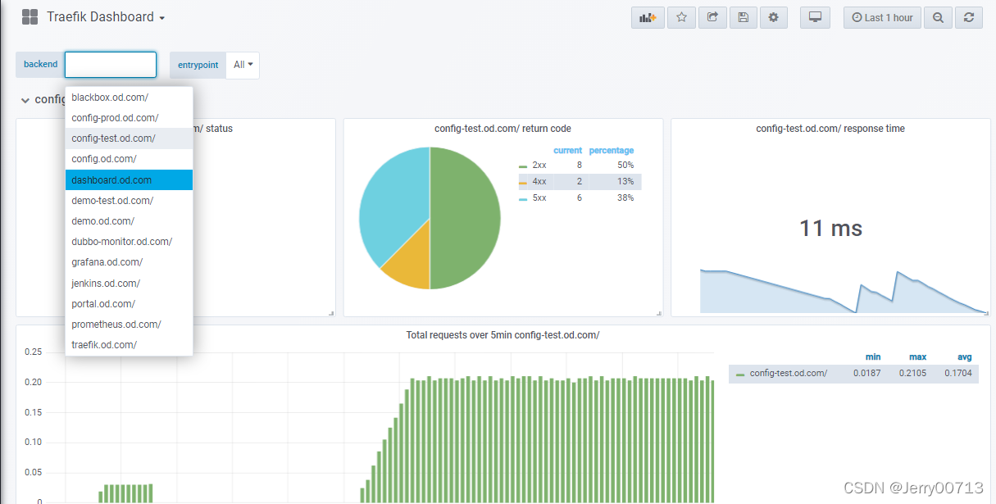Select prometheus.od.com/ from backend list

coord(129,325)
